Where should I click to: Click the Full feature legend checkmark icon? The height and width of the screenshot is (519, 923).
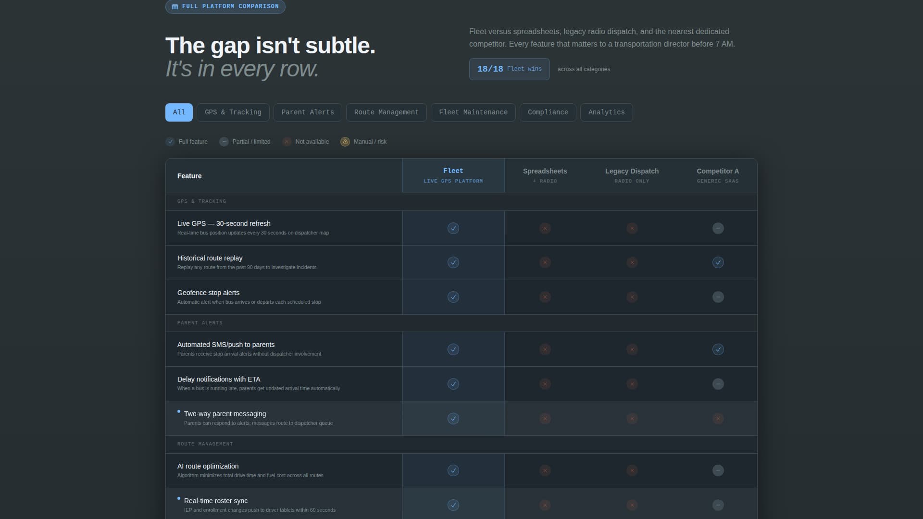[170, 142]
